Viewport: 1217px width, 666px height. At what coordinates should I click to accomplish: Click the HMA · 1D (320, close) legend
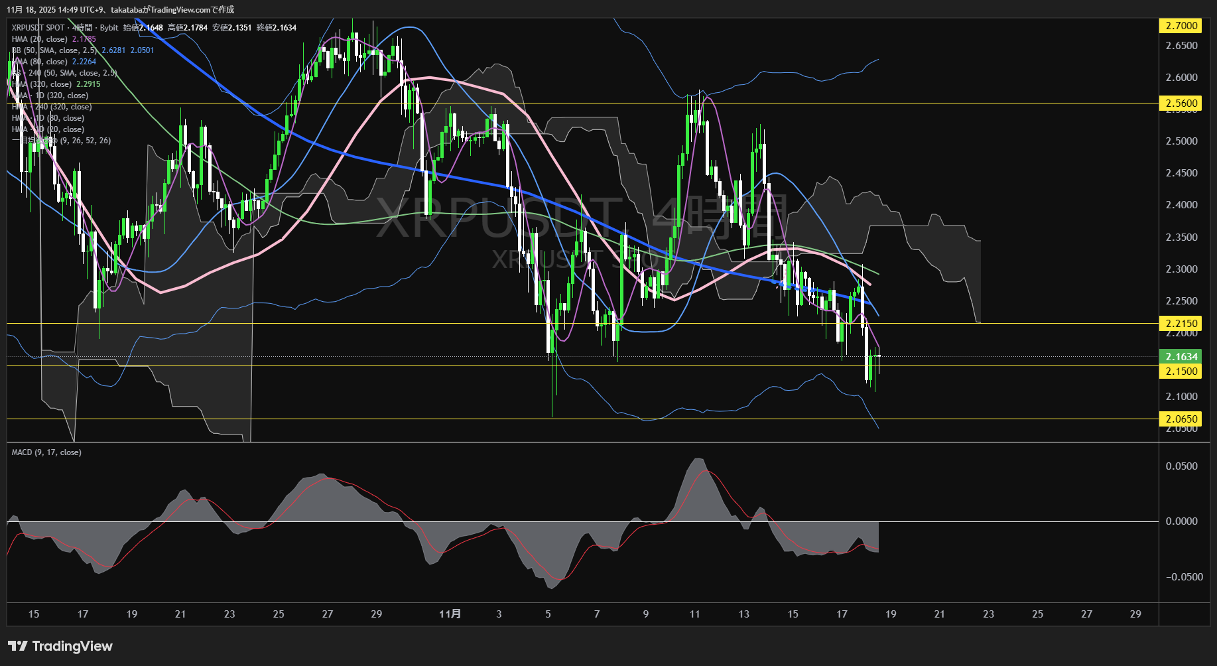coord(50,96)
